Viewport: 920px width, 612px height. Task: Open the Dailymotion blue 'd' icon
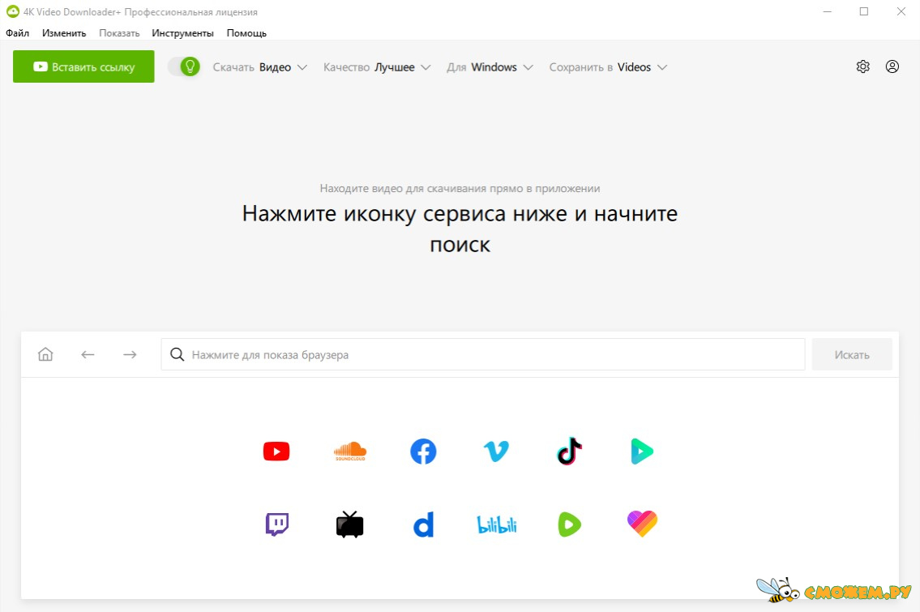point(423,524)
